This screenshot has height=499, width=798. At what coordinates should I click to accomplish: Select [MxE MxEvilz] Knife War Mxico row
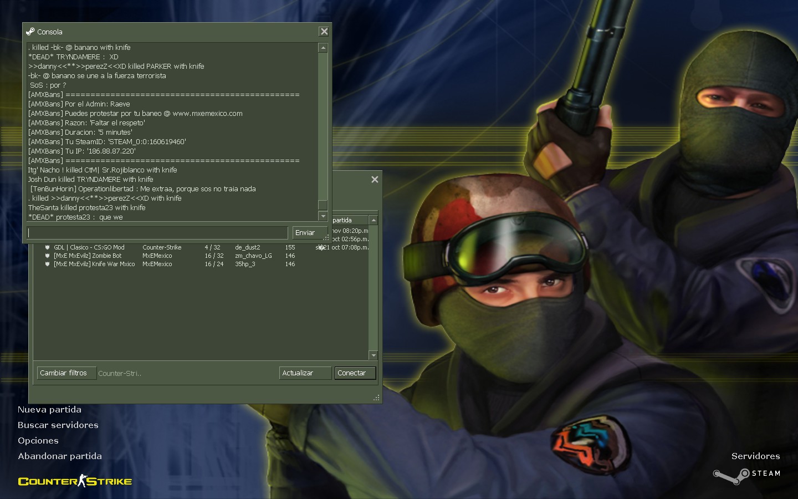point(201,264)
